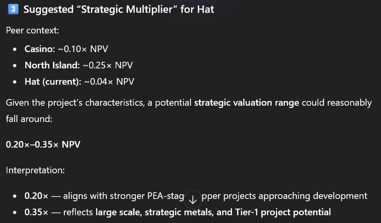
Task: Click the scroll-to-bottom down arrow button
Action: pyautogui.click(x=193, y=200)
